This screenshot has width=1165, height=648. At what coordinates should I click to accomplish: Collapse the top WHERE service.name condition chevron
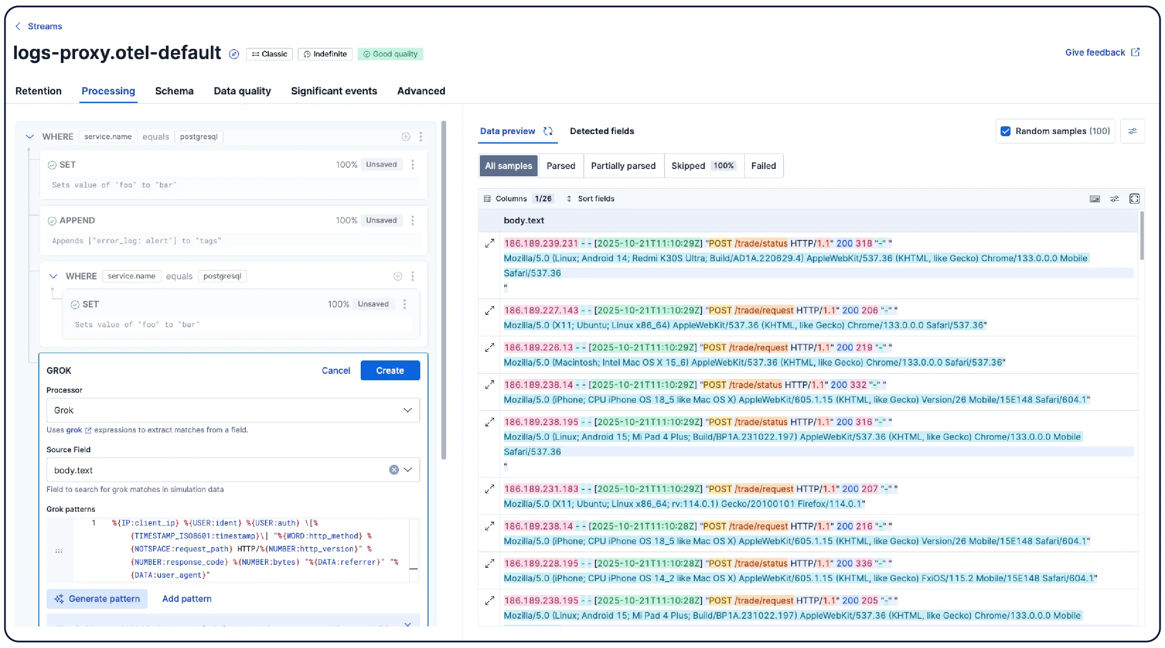tap(30, 137)
